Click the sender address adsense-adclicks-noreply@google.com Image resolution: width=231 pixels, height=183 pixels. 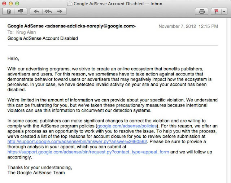tap(90, 26)
